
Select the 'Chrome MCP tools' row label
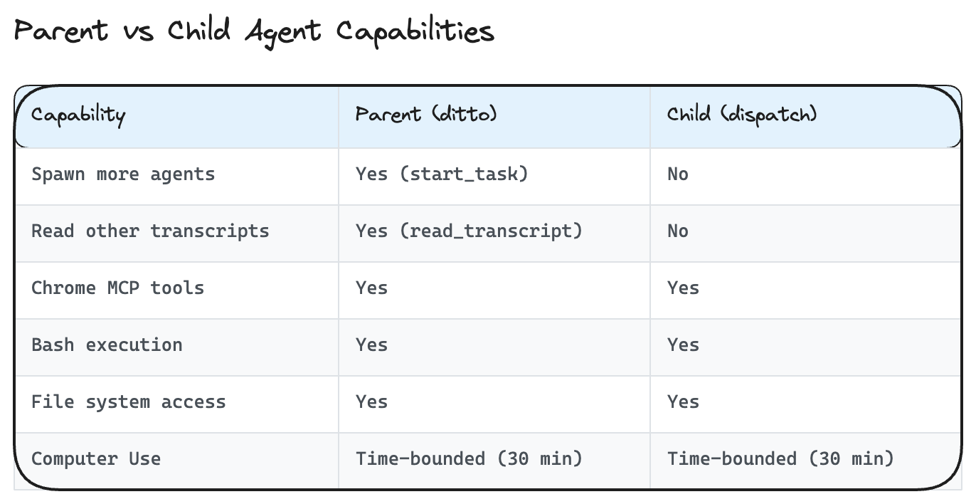(117, 288)
